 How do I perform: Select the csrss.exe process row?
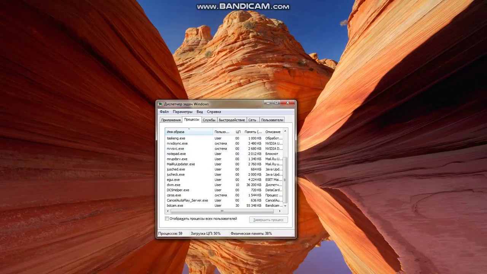[x=224, y=195]
